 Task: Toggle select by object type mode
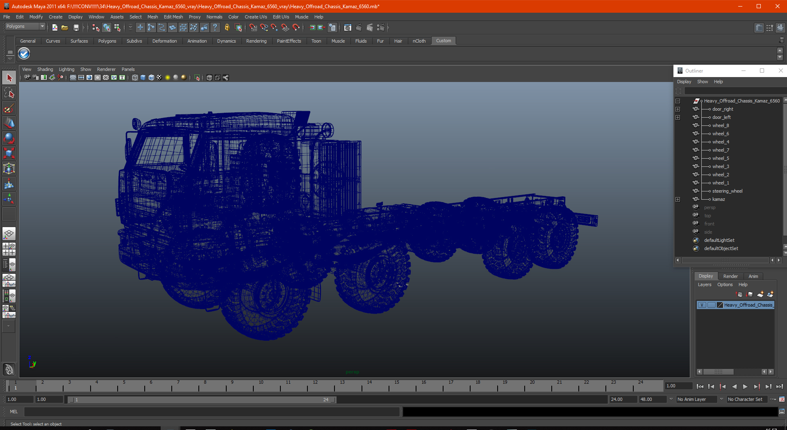click(x=107, y=27)
